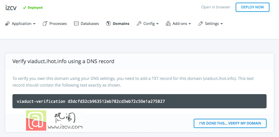Screen dimensions: 279x137
Task: Open the Settings dropdown arrow
Action: [x=221, y=24]
